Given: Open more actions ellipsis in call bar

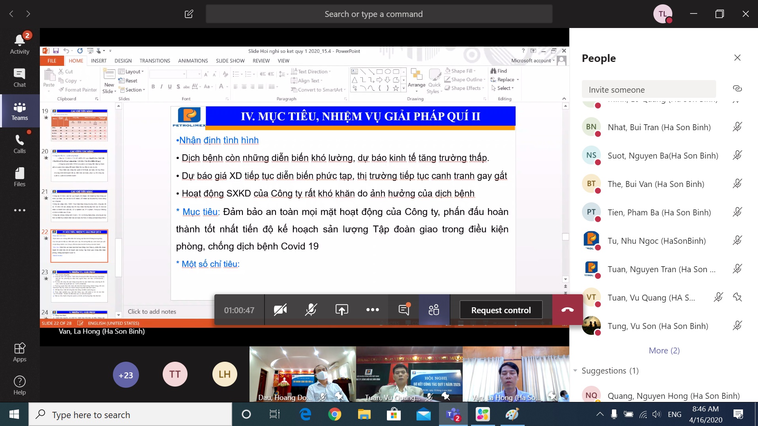Looking at the screenshot, I should [372, 310].
